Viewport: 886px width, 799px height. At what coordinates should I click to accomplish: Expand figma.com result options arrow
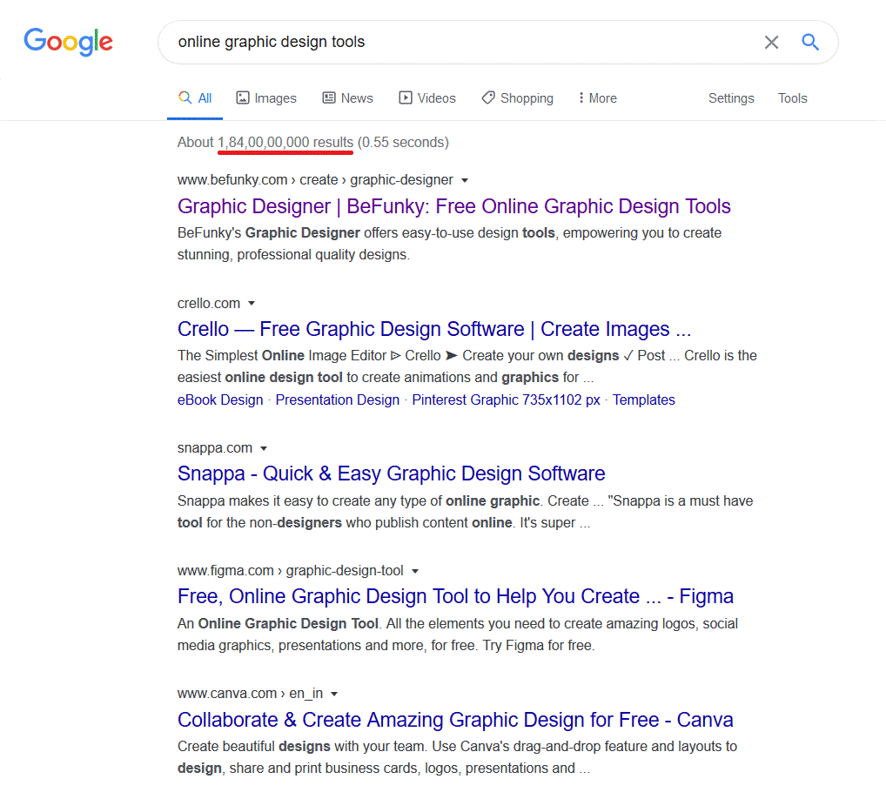point(415,571)
